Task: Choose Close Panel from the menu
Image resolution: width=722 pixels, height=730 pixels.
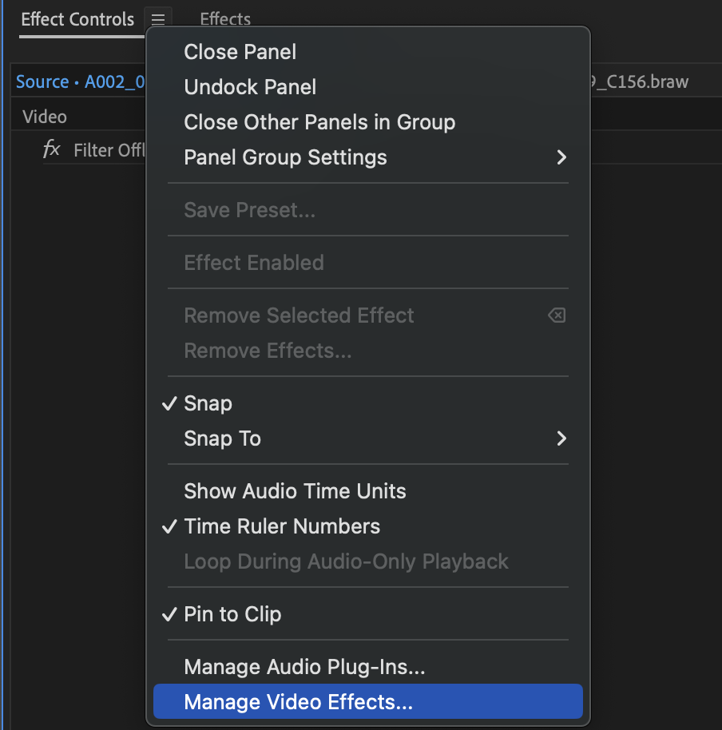Action: click(x=240, y=52)
